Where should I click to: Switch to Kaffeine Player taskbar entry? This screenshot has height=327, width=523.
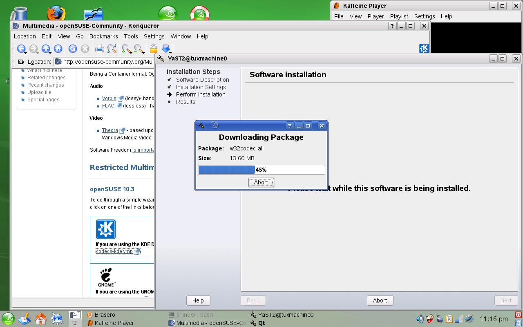(x=110, y=323)
